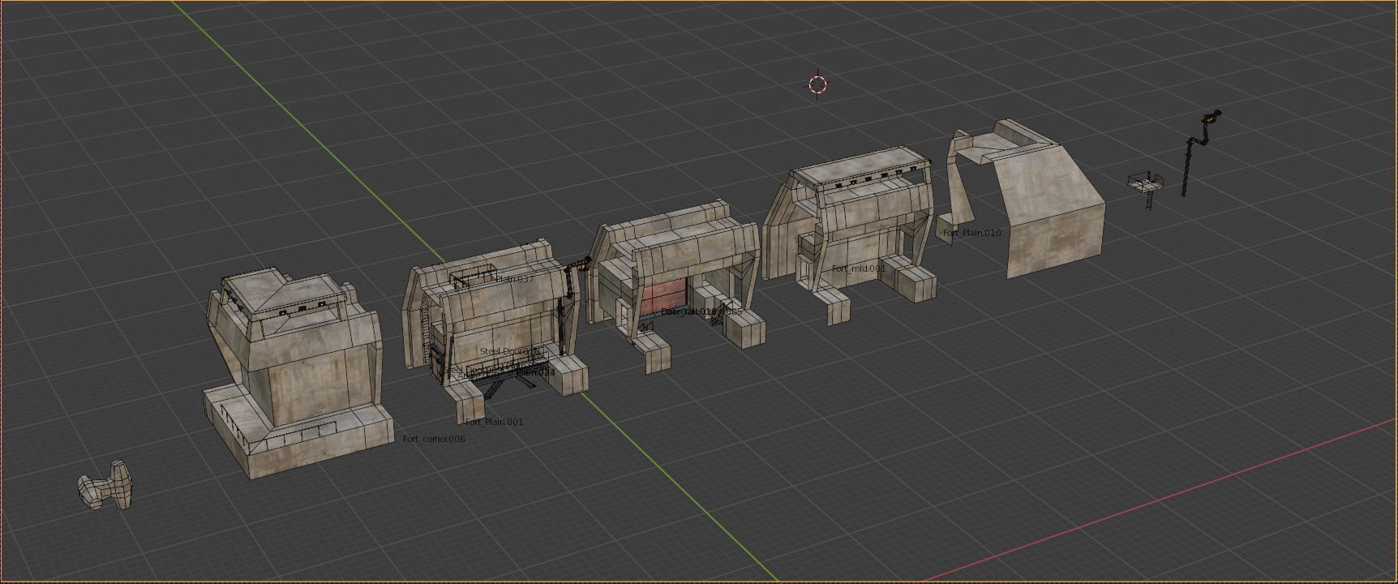The height and width of the screenshot is (584, 1398).
Task: Select the Fort_Plain.001 object label
Action: click(495, 422)
